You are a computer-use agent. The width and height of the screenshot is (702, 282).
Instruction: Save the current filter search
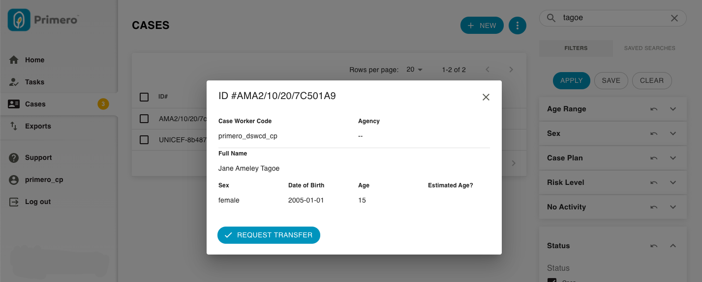611,80
